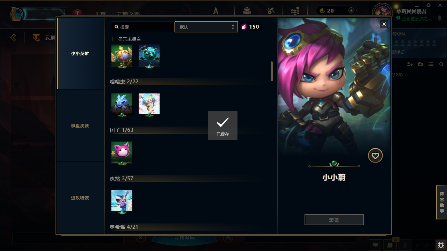Click the collection list scrollbar handle
The width and height of the screenshot is (447, 251).
[x=272, y=71]
